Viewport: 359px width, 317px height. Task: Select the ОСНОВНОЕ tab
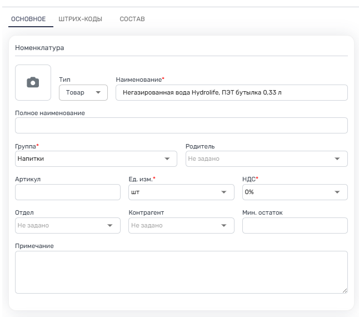(x=28, y=19)
